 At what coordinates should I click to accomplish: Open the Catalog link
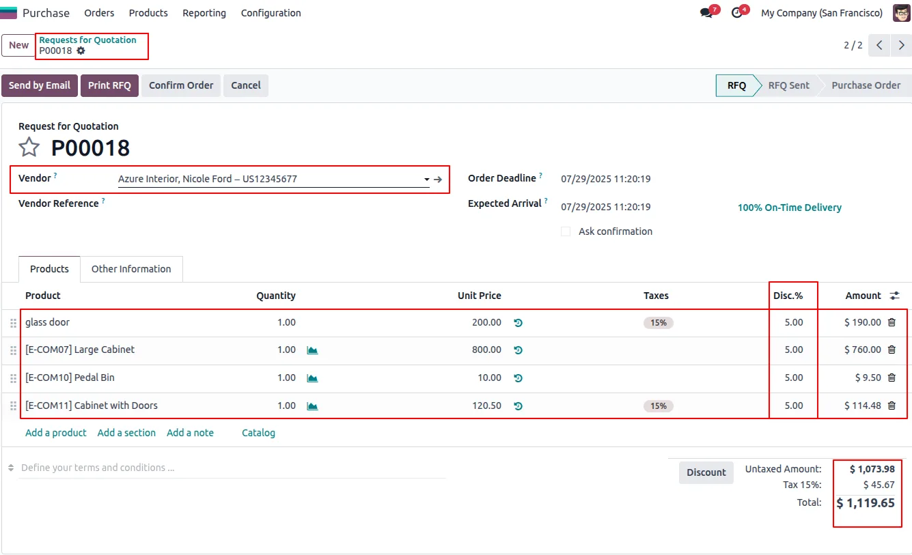pyautogui.click(x=258, y=433)
